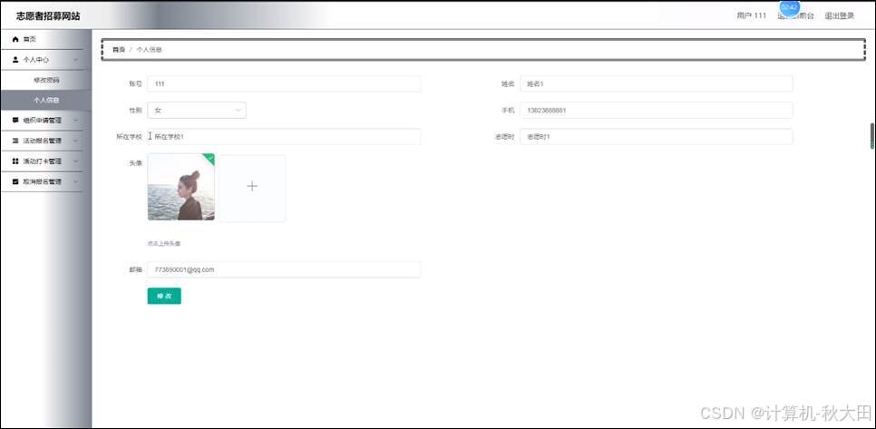Go to 首页 via the breadcrumb
This screenshot has height=429, width=876.
[119, 50]
